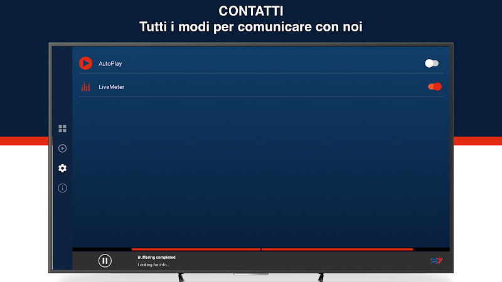Open the player section via play-circle icon
The height and width of the screenshot is (282, 502).
point(62,149)
